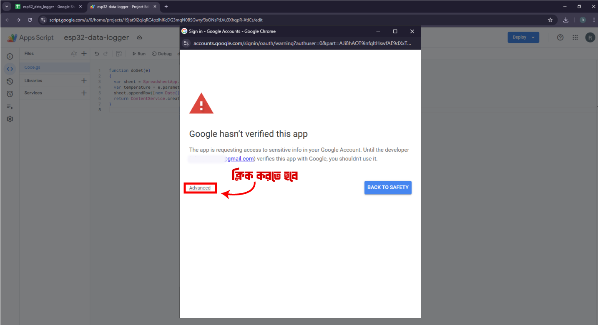Open the Triggers alarm clock icon
This screenshot has width=598, height=325.
[x=10, y=94]
